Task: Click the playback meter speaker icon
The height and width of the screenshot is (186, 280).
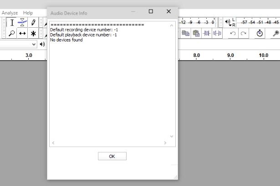Action: tap(227, 22)
